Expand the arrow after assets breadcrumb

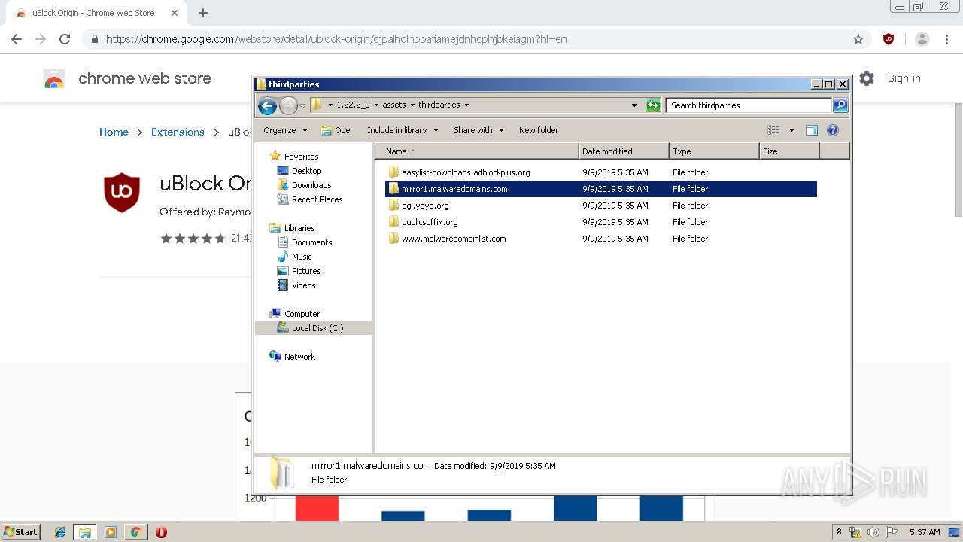coord(412,105)
